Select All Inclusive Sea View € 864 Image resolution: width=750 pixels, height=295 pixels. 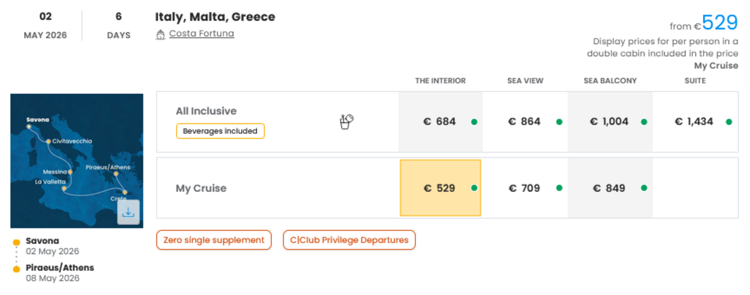point(524,122)
